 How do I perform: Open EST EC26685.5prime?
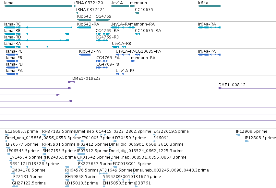tap(21, 131)
